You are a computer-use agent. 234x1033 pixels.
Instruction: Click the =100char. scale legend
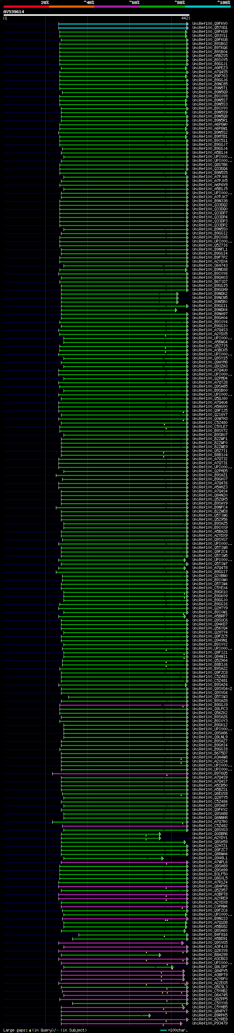point(174,1030)
